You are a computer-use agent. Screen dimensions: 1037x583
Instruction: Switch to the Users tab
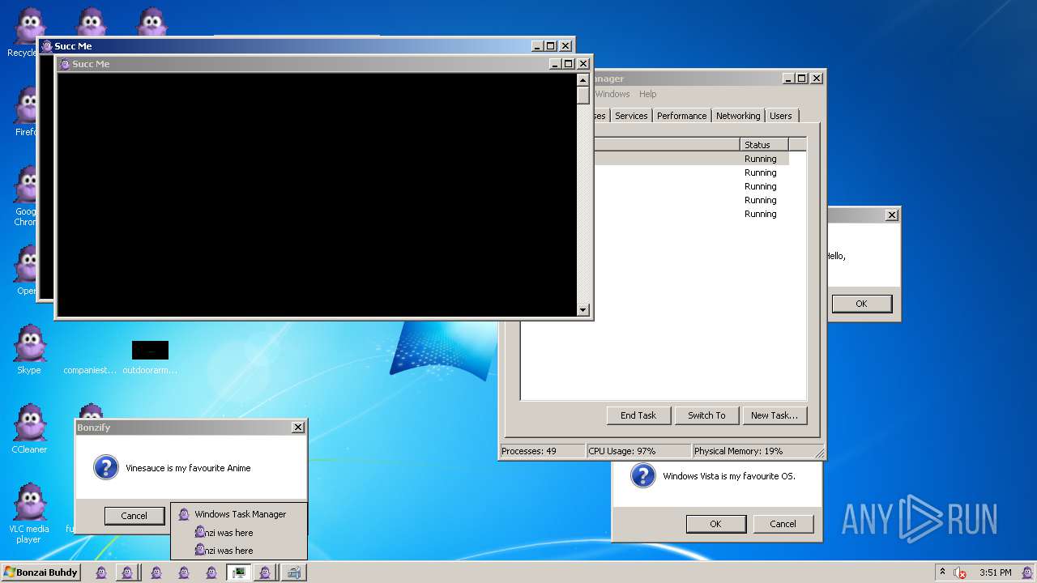(781, 116)
